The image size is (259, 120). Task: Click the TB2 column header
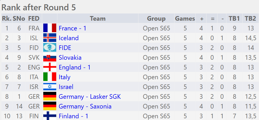pos(250,19)
